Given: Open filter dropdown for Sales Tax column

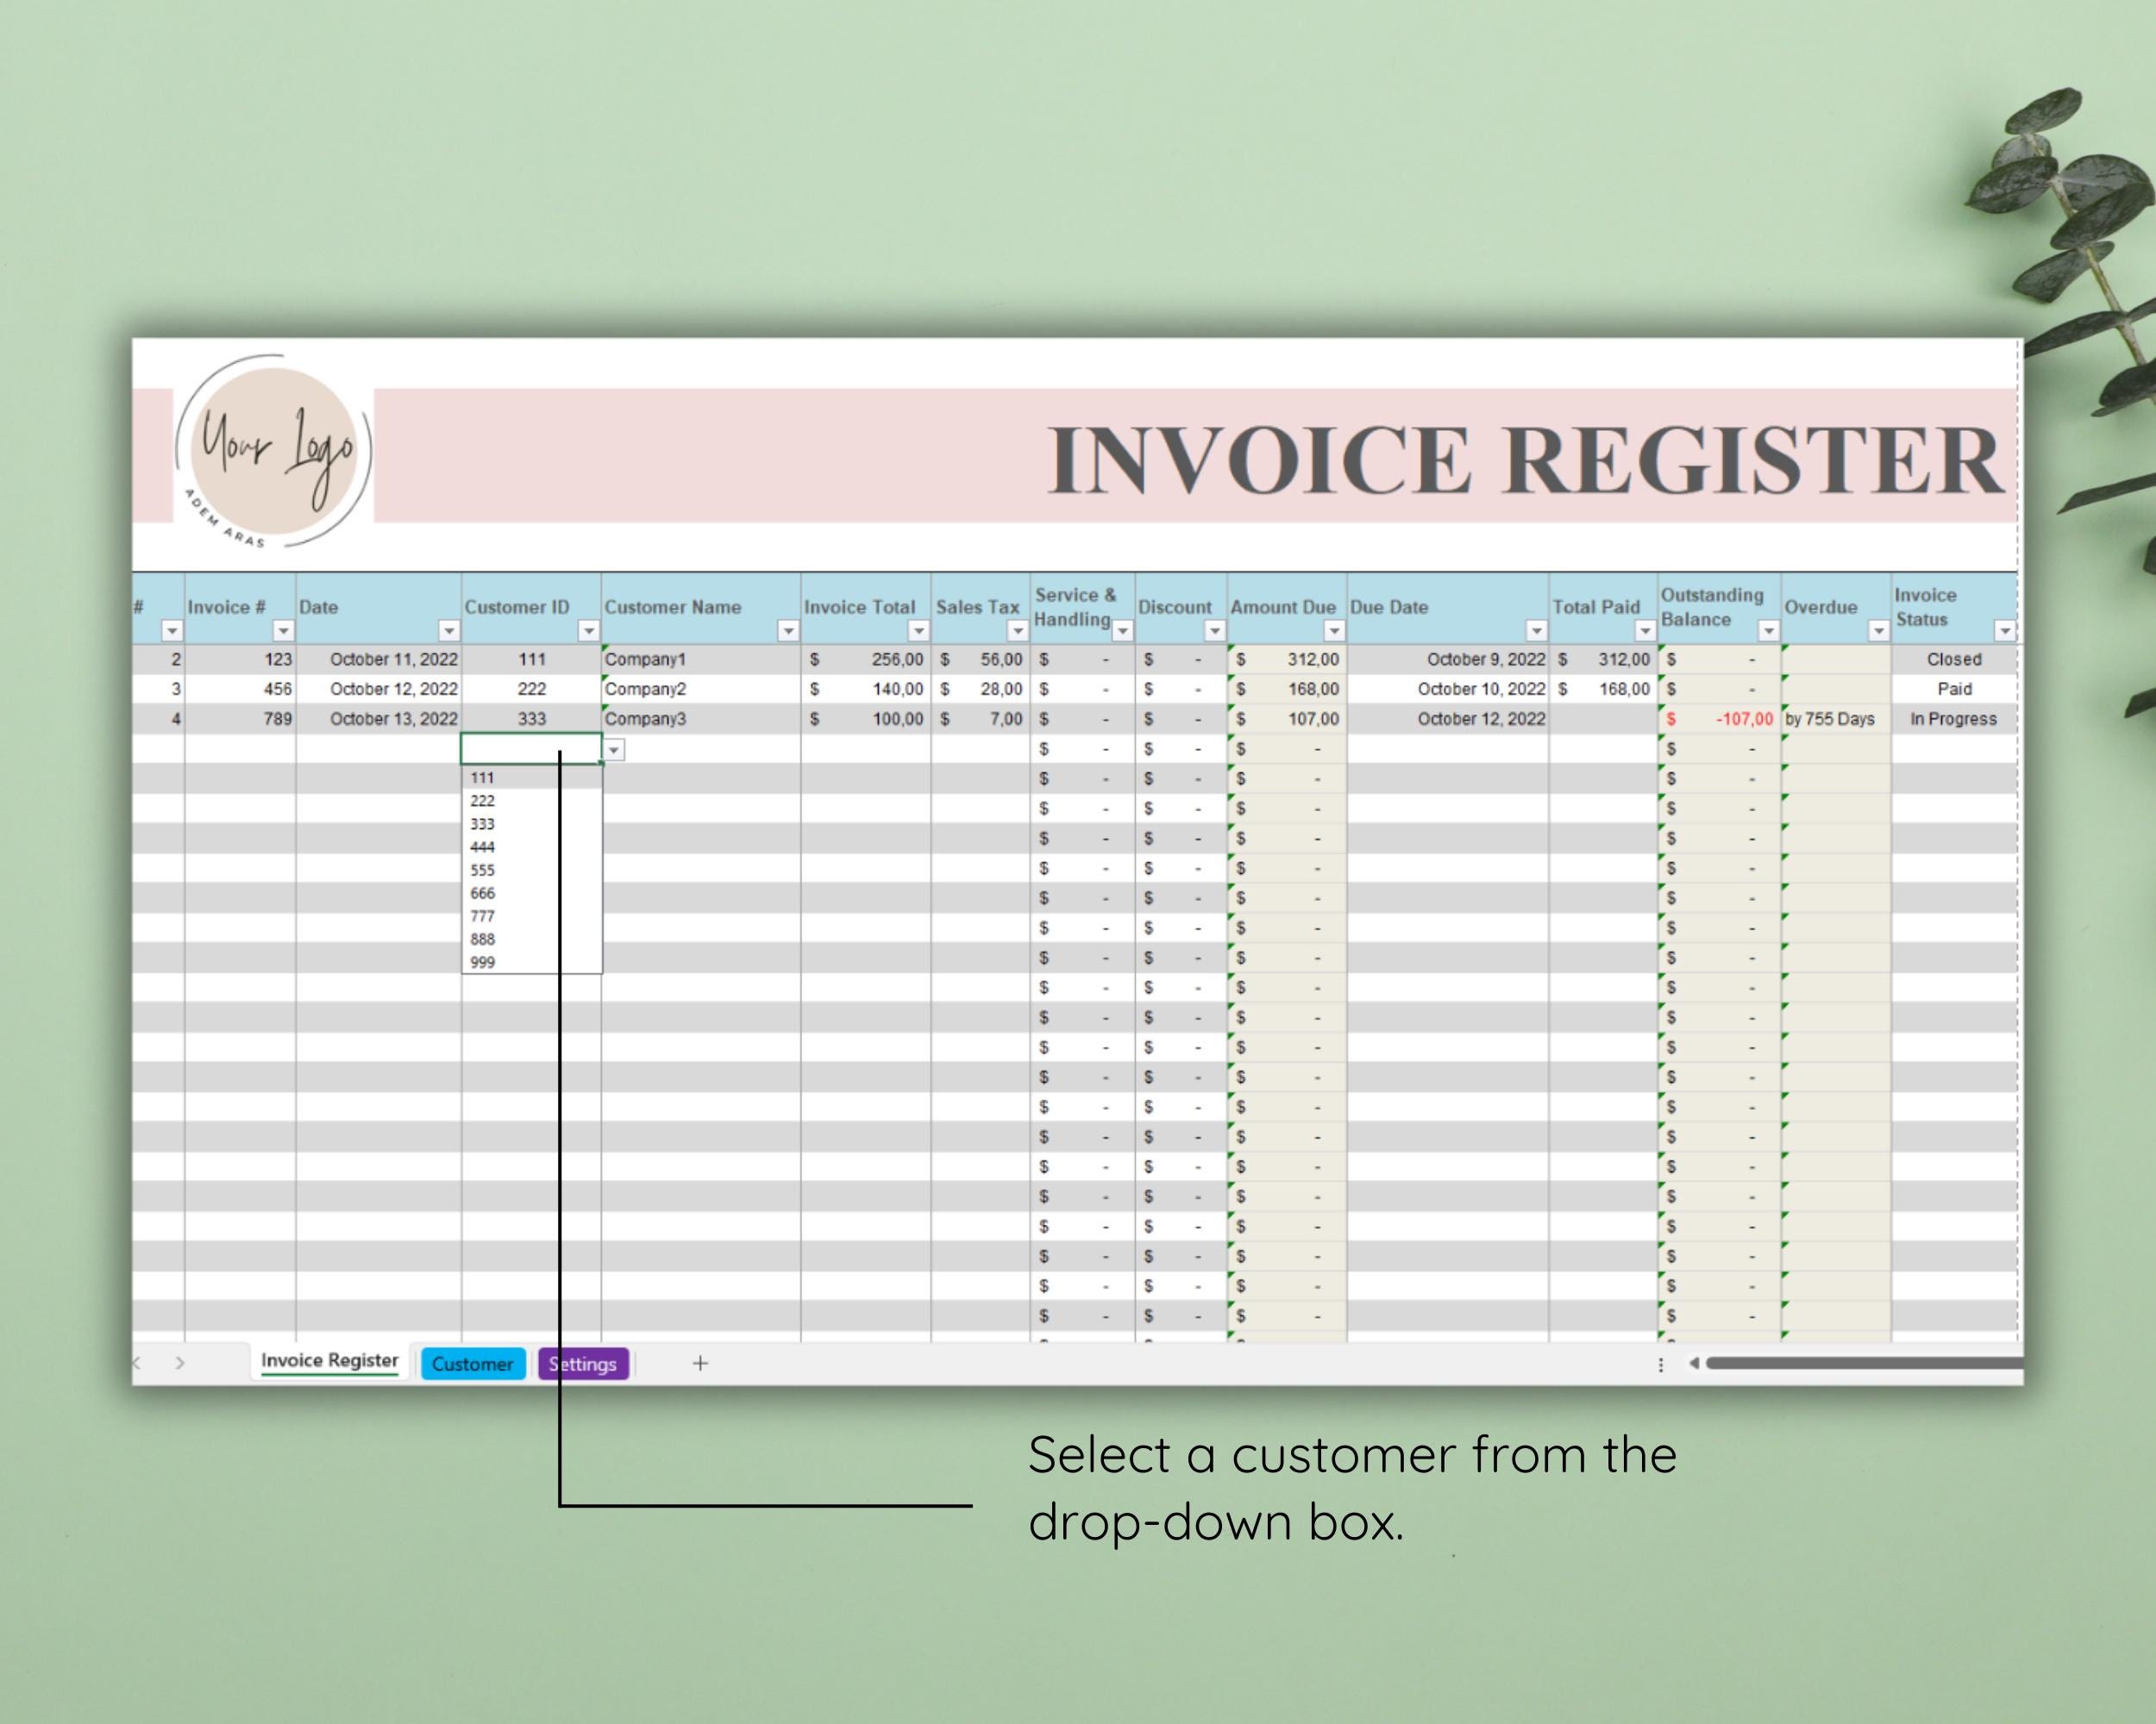Looking at the screenshot, I should click(x=1017, y=631).
